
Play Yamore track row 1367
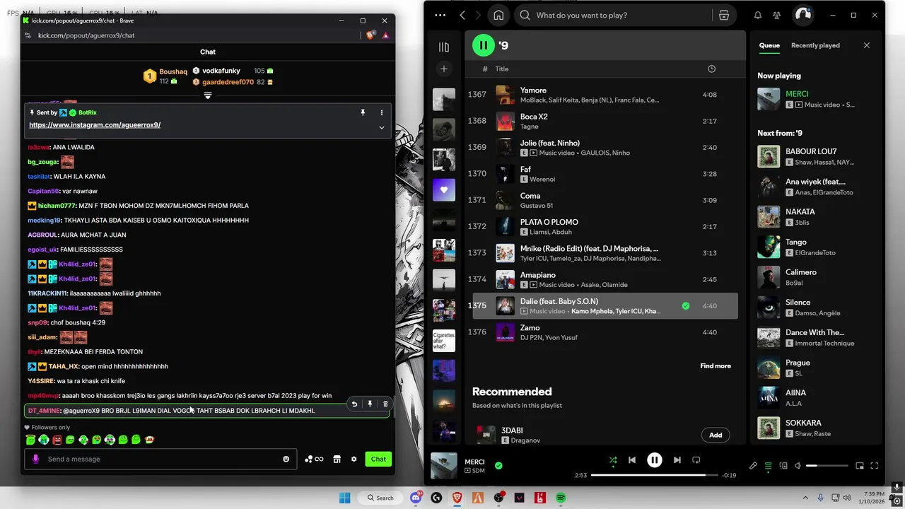605,95
